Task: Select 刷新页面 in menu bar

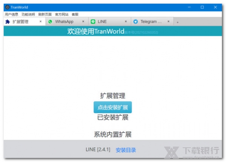Action: pos(45,14)
